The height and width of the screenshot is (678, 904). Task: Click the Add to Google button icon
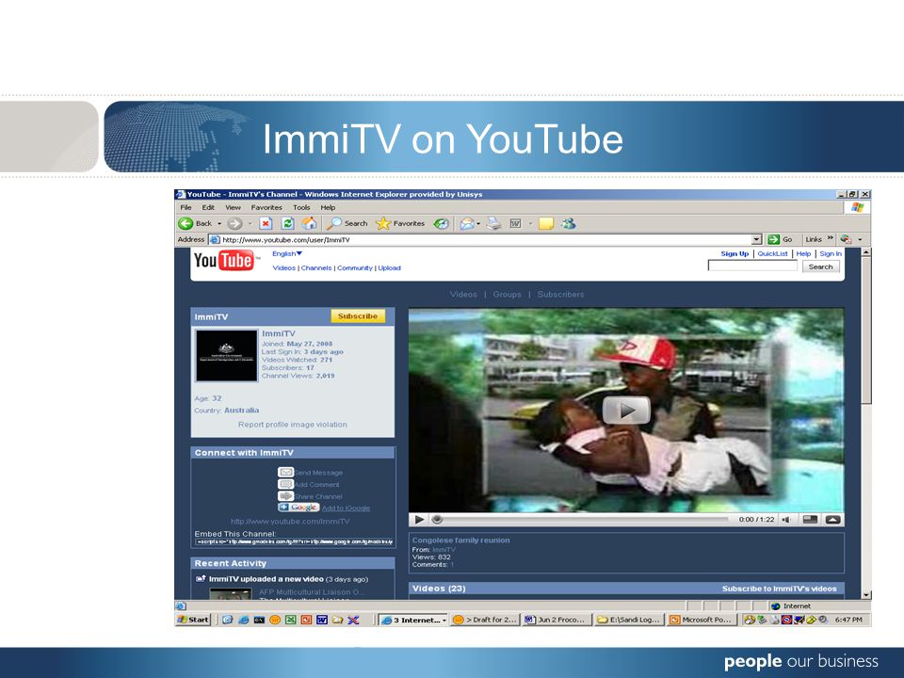pos(299,508)
